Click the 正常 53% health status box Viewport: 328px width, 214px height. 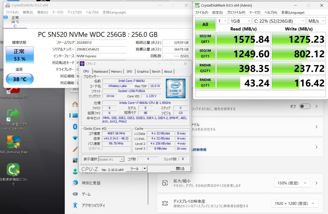click(20, 55)
